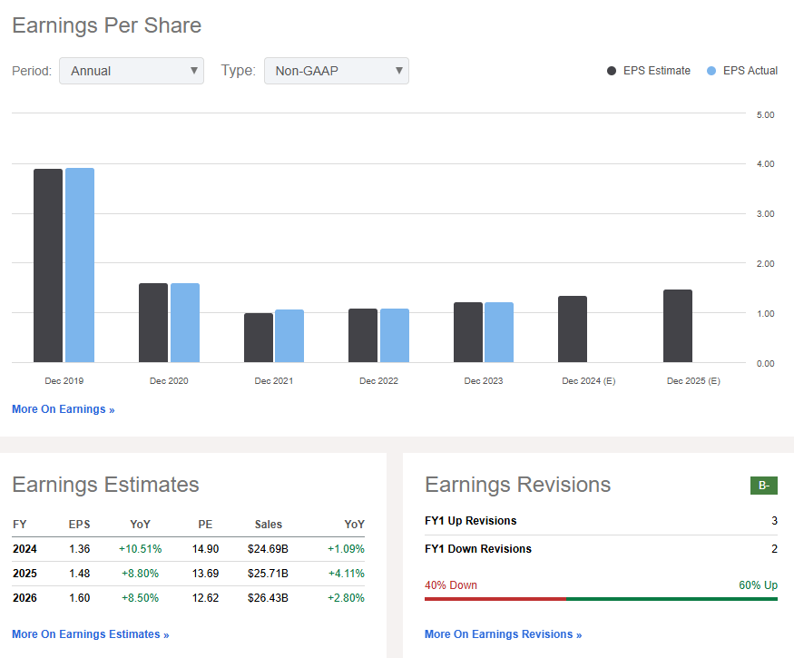Select the Earnings Revisions section header
The image size is (794, 658).
pos(517,485)
